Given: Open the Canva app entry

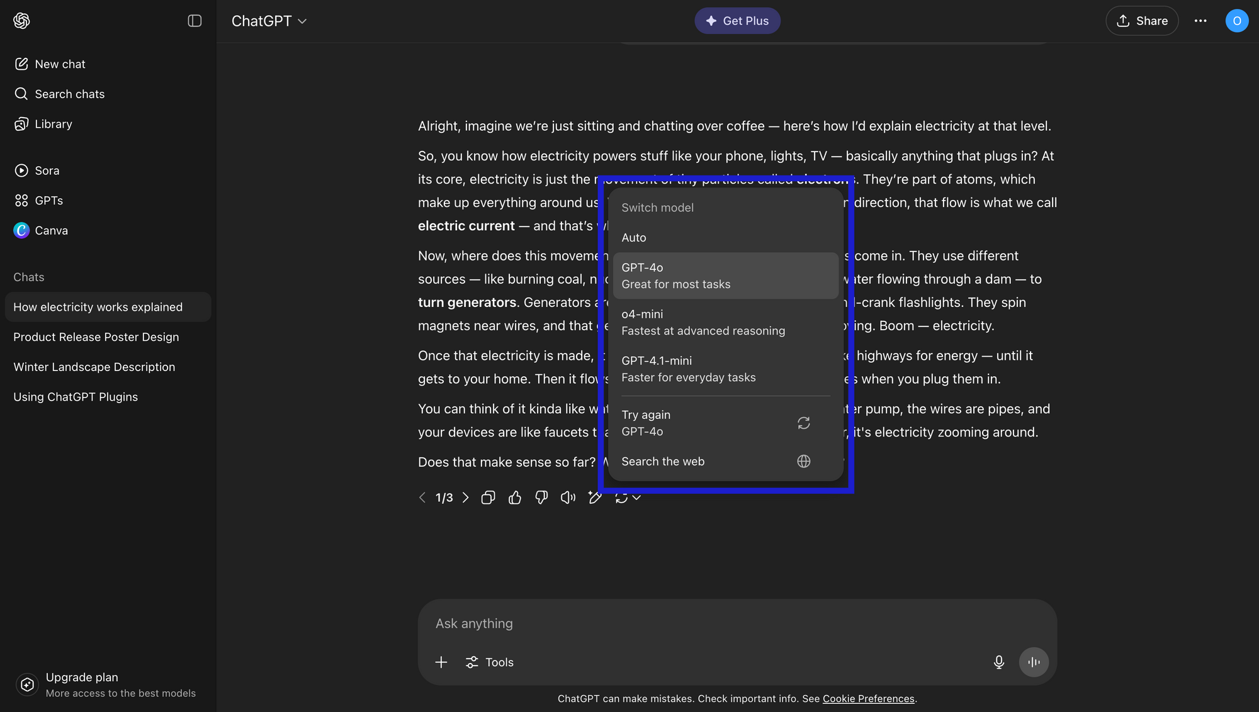Looking at the screenshot, I should [x=51, y=230].
